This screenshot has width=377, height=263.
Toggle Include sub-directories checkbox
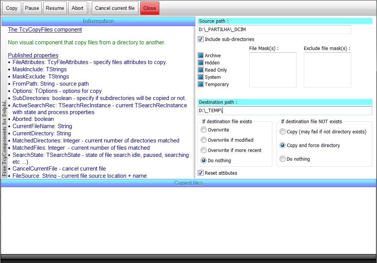[201, 39]
